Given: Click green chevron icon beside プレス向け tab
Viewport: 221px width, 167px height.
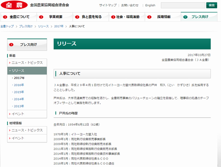Looking at the screenshot, I should click(185, 17).
